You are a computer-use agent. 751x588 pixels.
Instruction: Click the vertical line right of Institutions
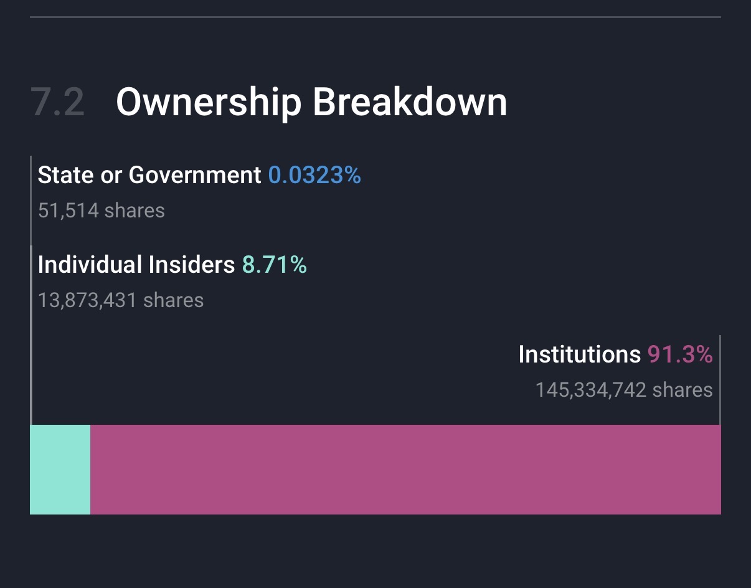(x=720, y=380)
